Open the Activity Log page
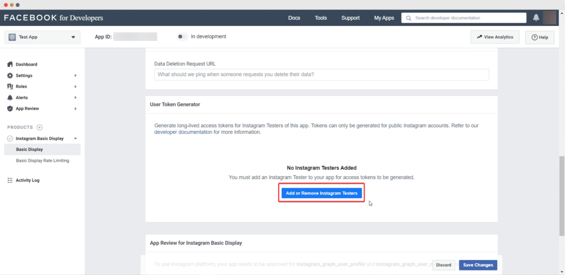565x275 pixels. (x=28, y=180)
